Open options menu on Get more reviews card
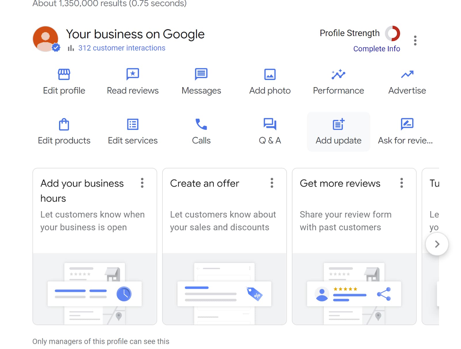Screen dimensions: 461x349 (401, 183)
